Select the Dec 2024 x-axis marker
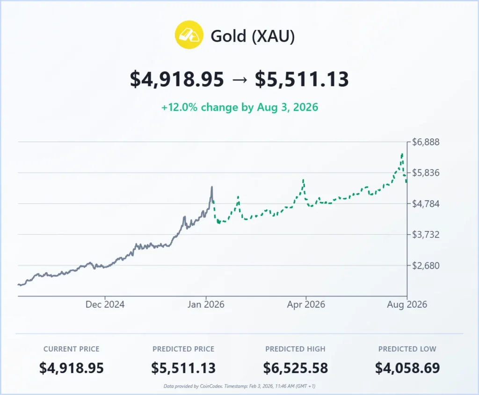This screenshot has width=479, height=395. [x=105, y=305]
